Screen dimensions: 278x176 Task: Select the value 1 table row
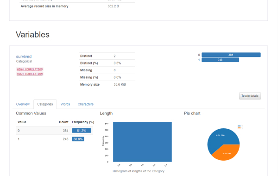(54, 139)
